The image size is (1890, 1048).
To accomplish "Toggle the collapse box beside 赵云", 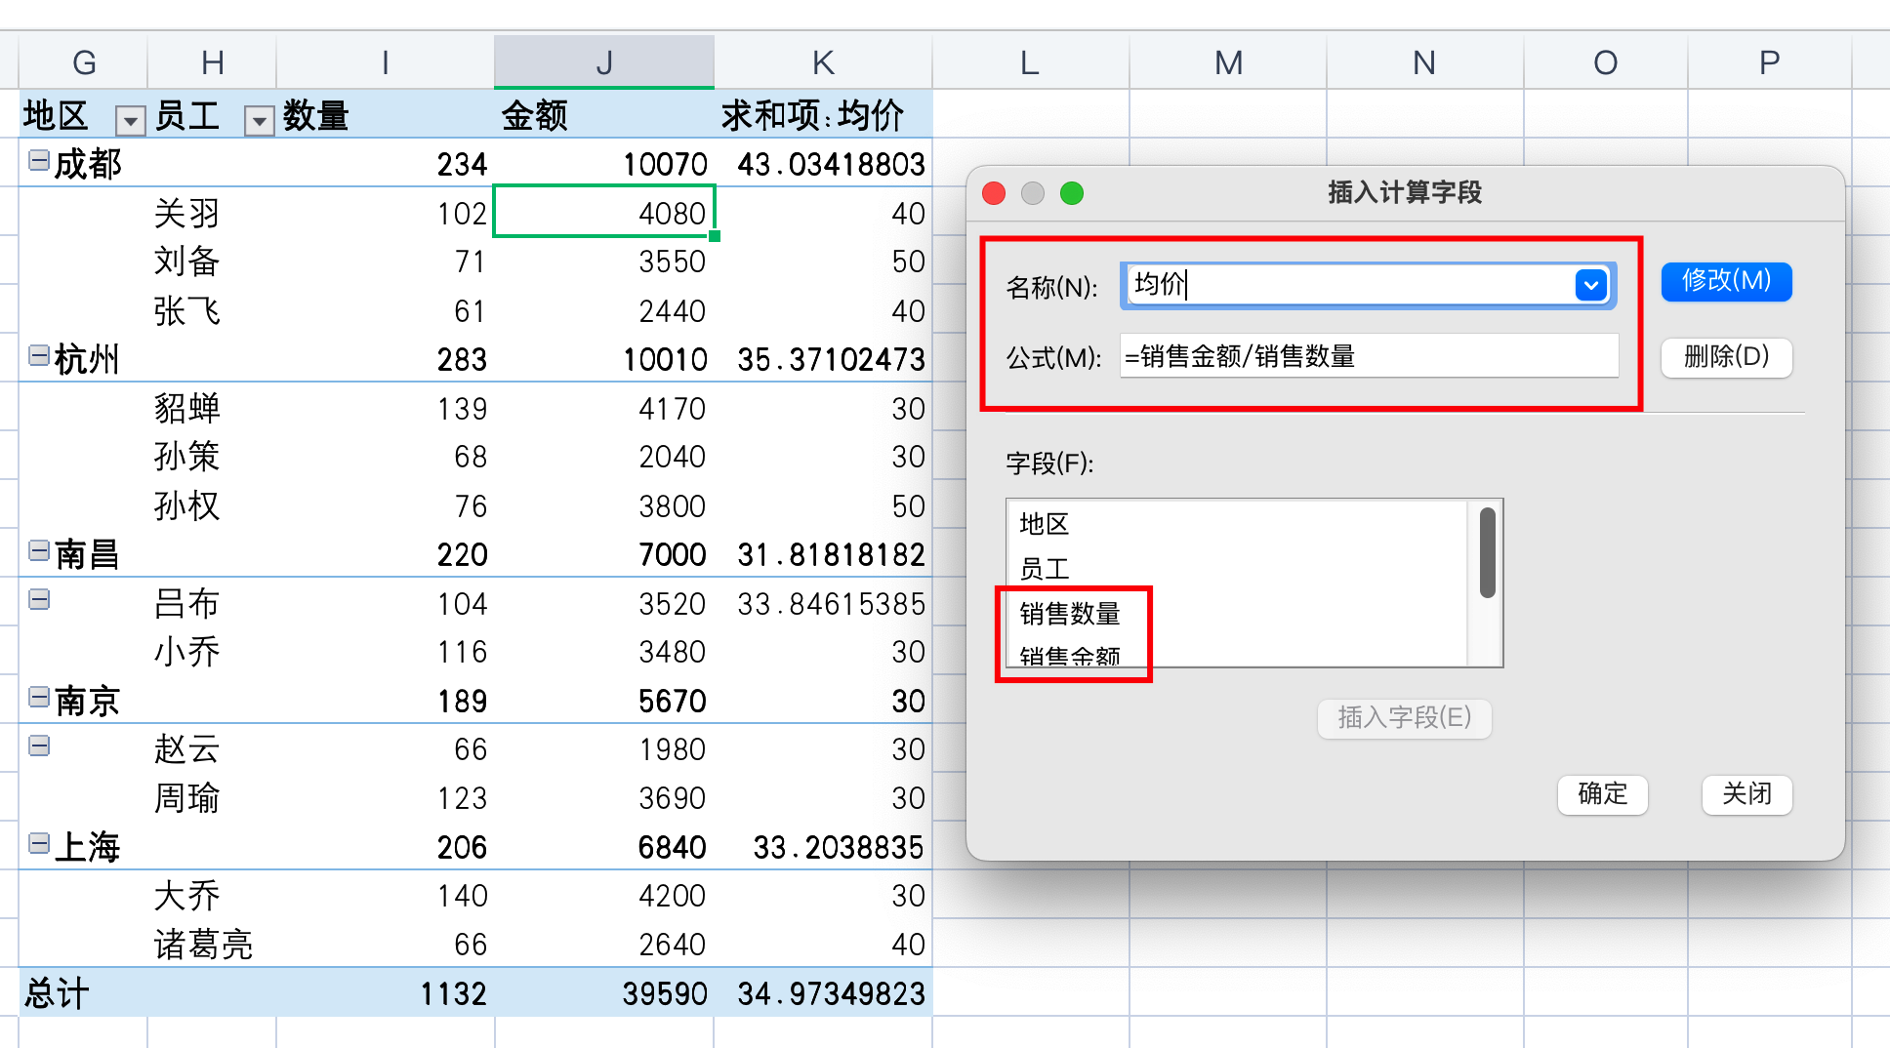I will (39, 746).
